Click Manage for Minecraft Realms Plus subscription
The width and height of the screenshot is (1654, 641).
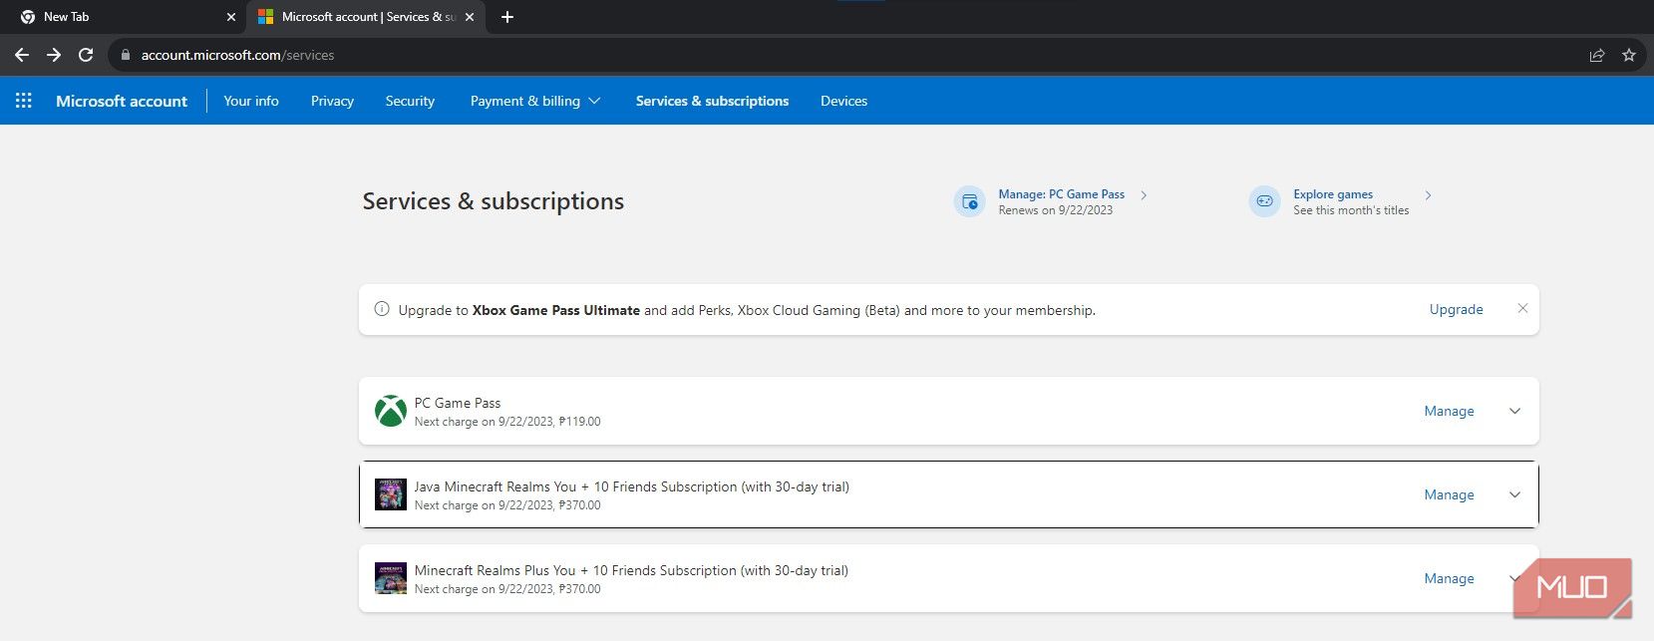click(x=1449, y=578)
